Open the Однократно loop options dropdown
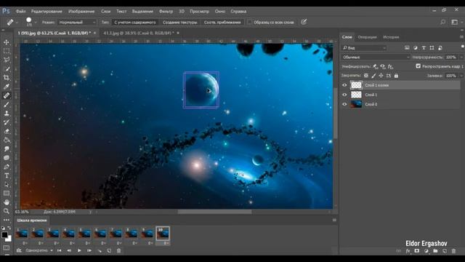Image resolution: width=465 pixels, height=262 pixels. click(39, 250)
